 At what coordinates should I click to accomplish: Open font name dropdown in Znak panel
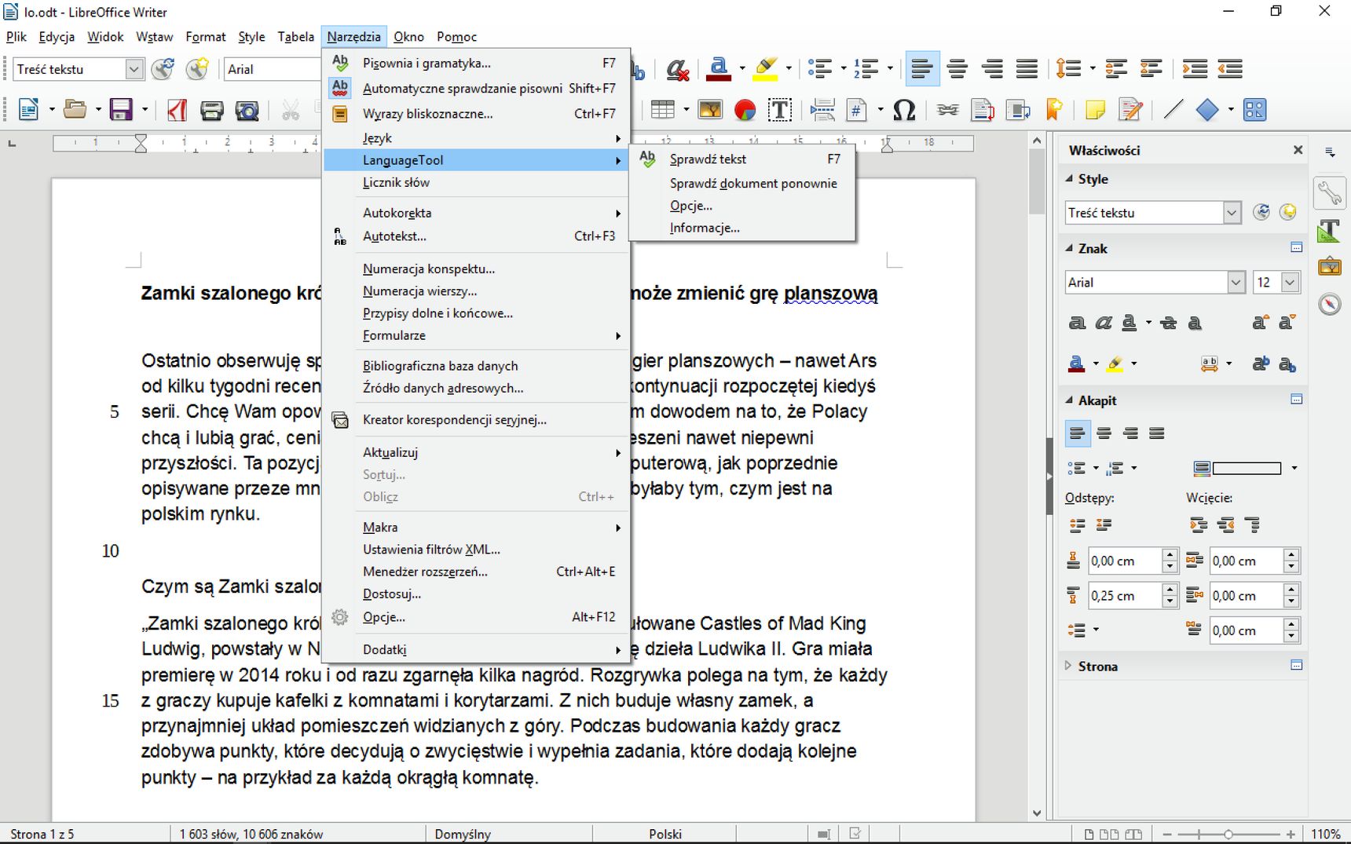[x=1236, y=282]
